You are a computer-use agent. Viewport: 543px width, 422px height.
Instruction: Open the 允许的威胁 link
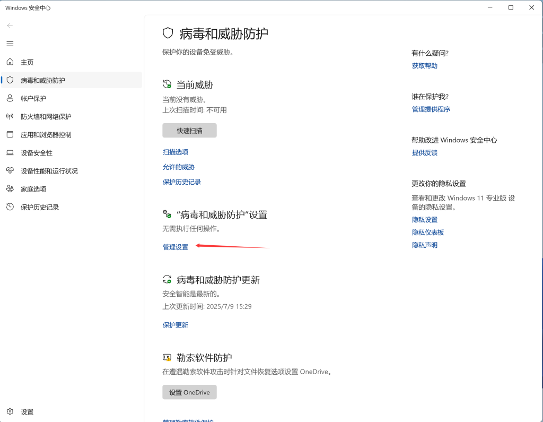click(x=179, y=167)
